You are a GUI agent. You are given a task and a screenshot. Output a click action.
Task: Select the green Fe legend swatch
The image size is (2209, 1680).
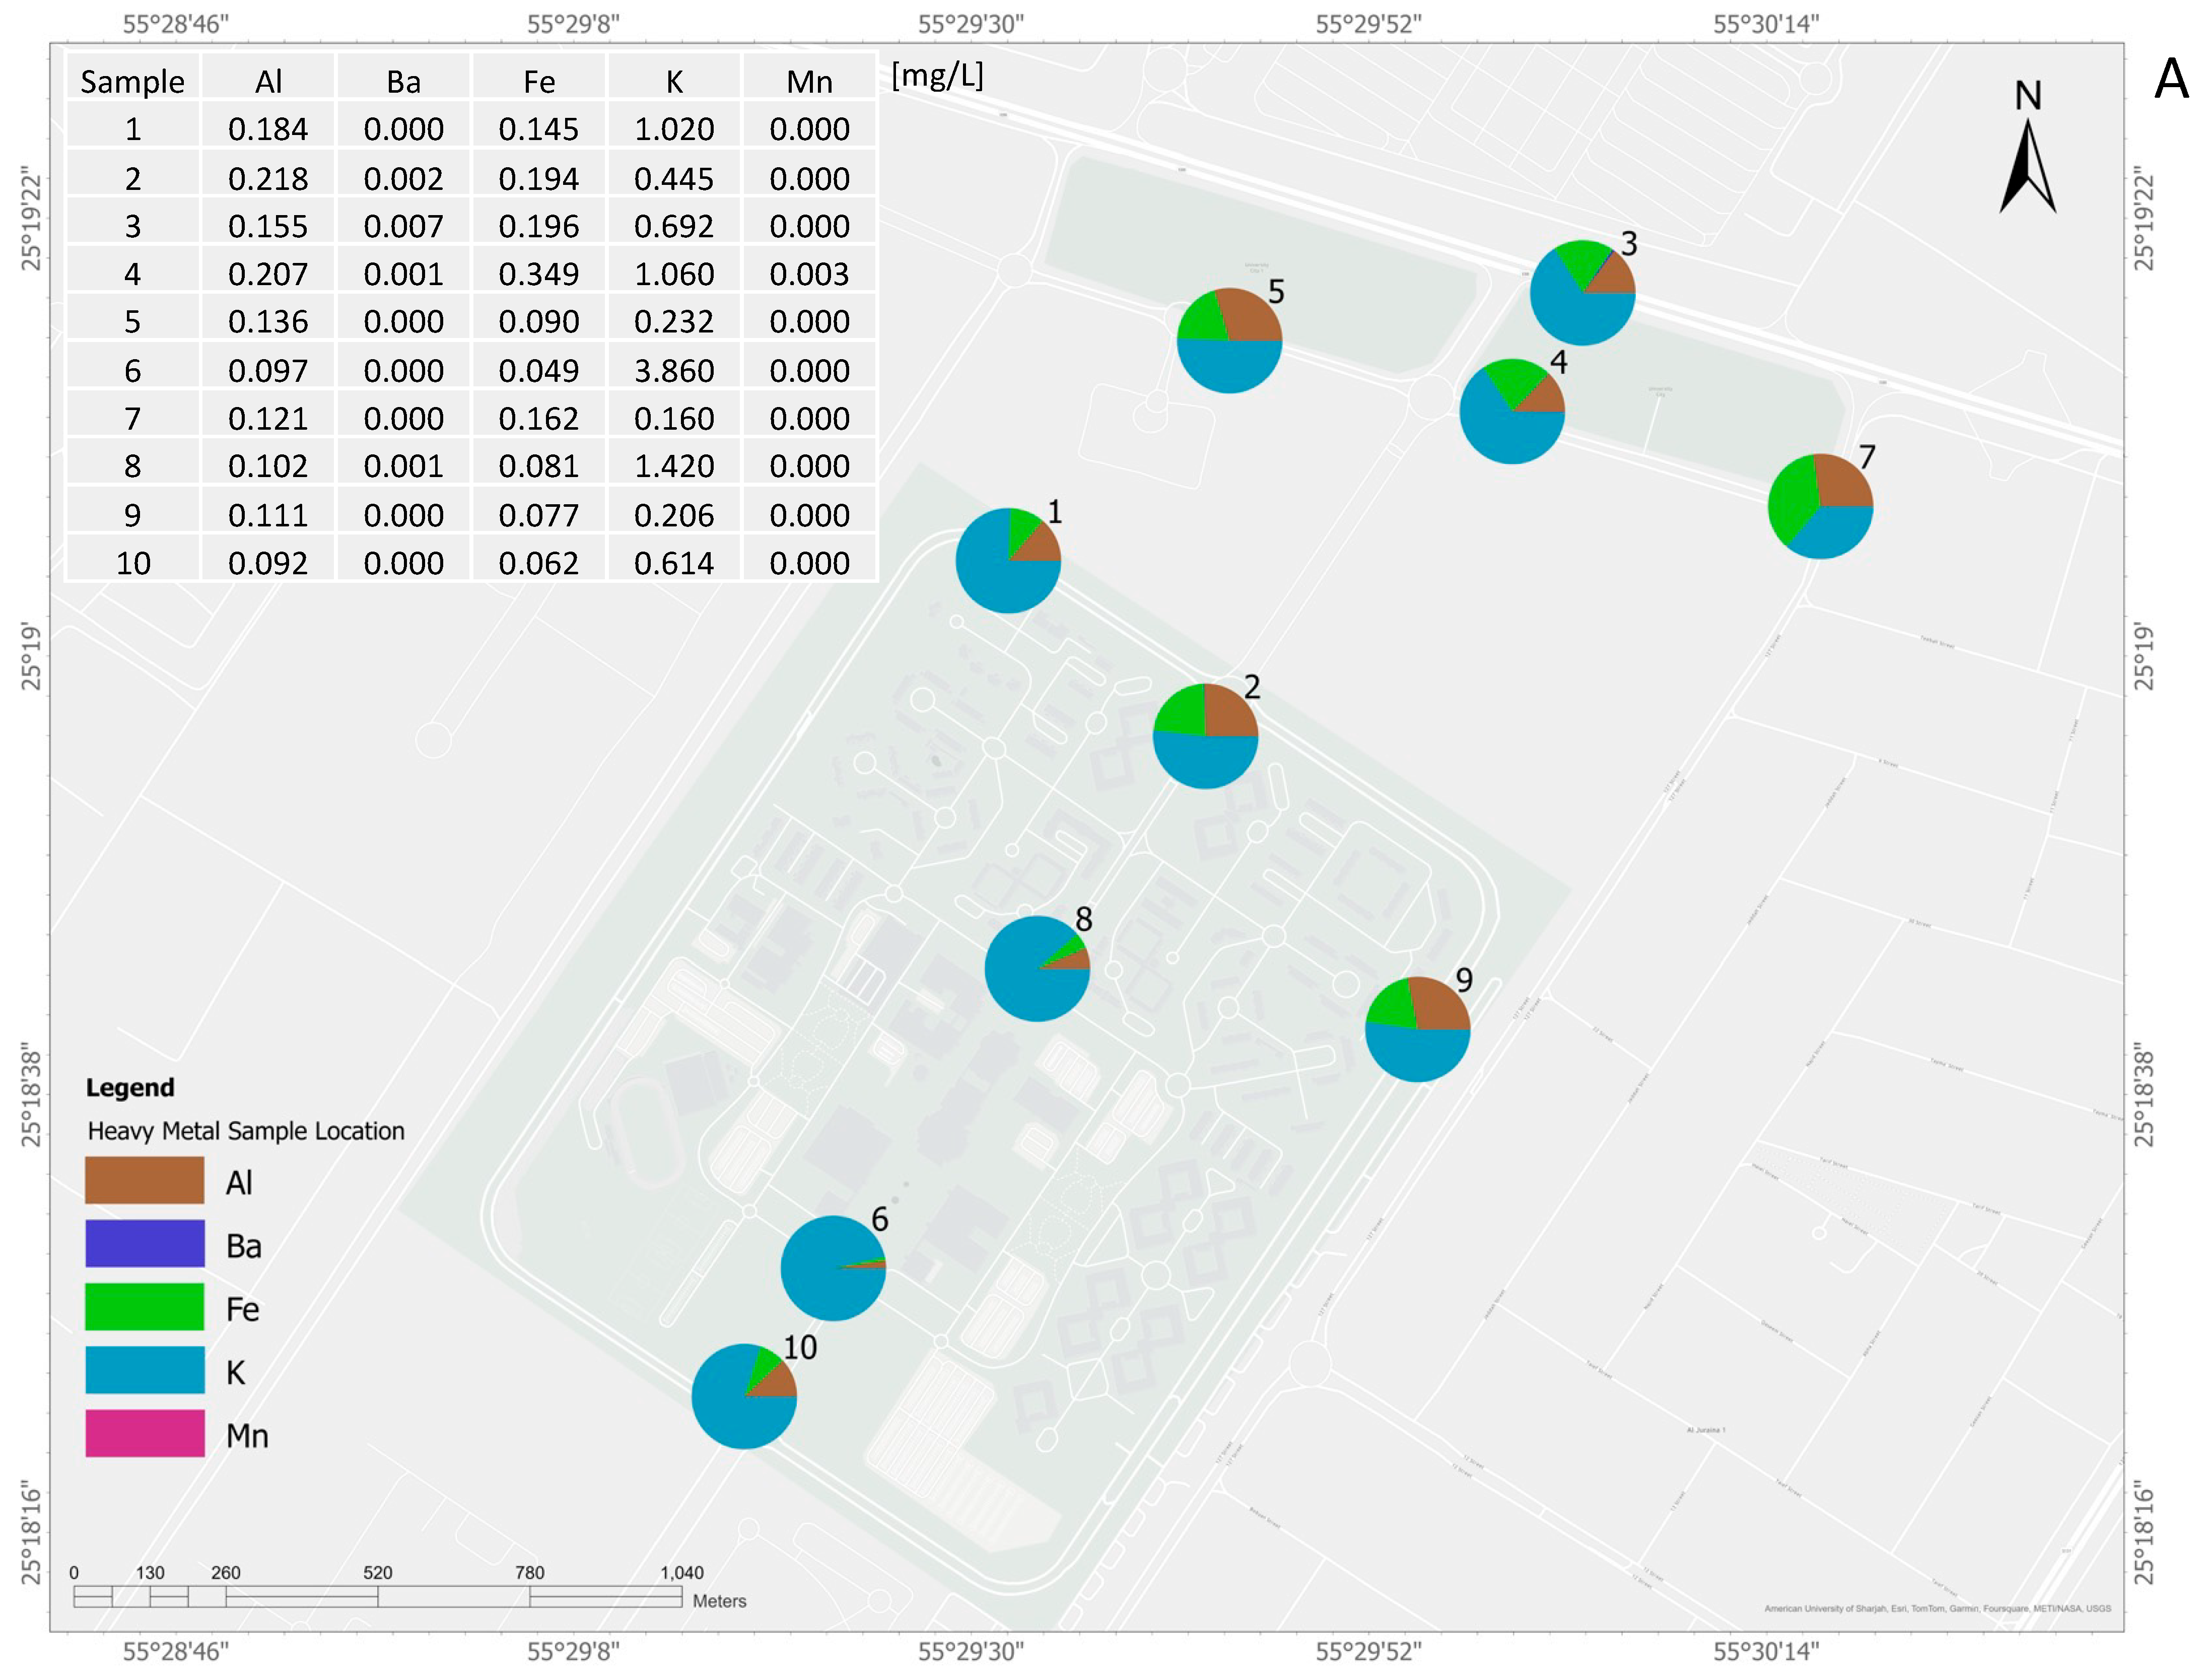coord(145,1306)
